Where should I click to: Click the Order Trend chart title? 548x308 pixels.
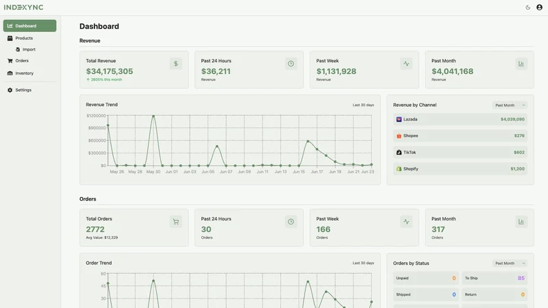[99, 263]
